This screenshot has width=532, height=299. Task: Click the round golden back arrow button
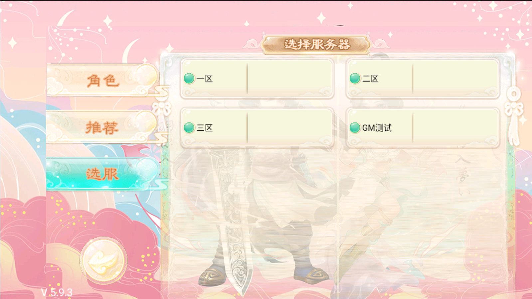[103, 261]
